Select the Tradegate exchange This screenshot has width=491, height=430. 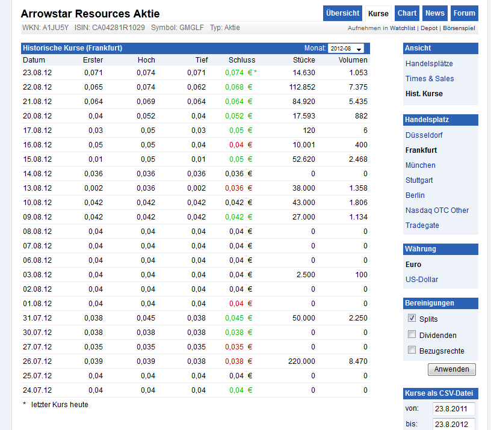pyautogui.click(x=422, y=225)
